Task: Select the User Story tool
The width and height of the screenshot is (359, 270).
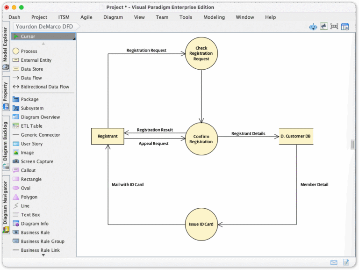Action: click(43, 144)
